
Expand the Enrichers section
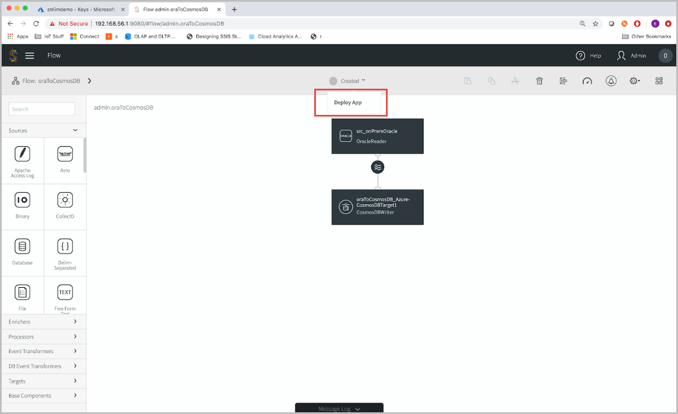(x=44, y=322)
